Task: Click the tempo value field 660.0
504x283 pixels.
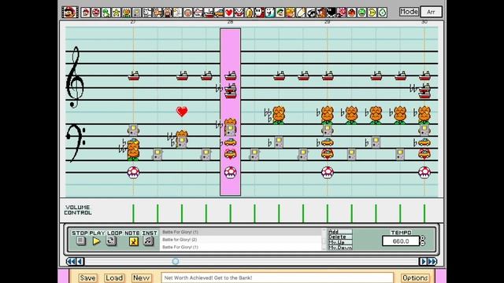Action: point(401,241)
